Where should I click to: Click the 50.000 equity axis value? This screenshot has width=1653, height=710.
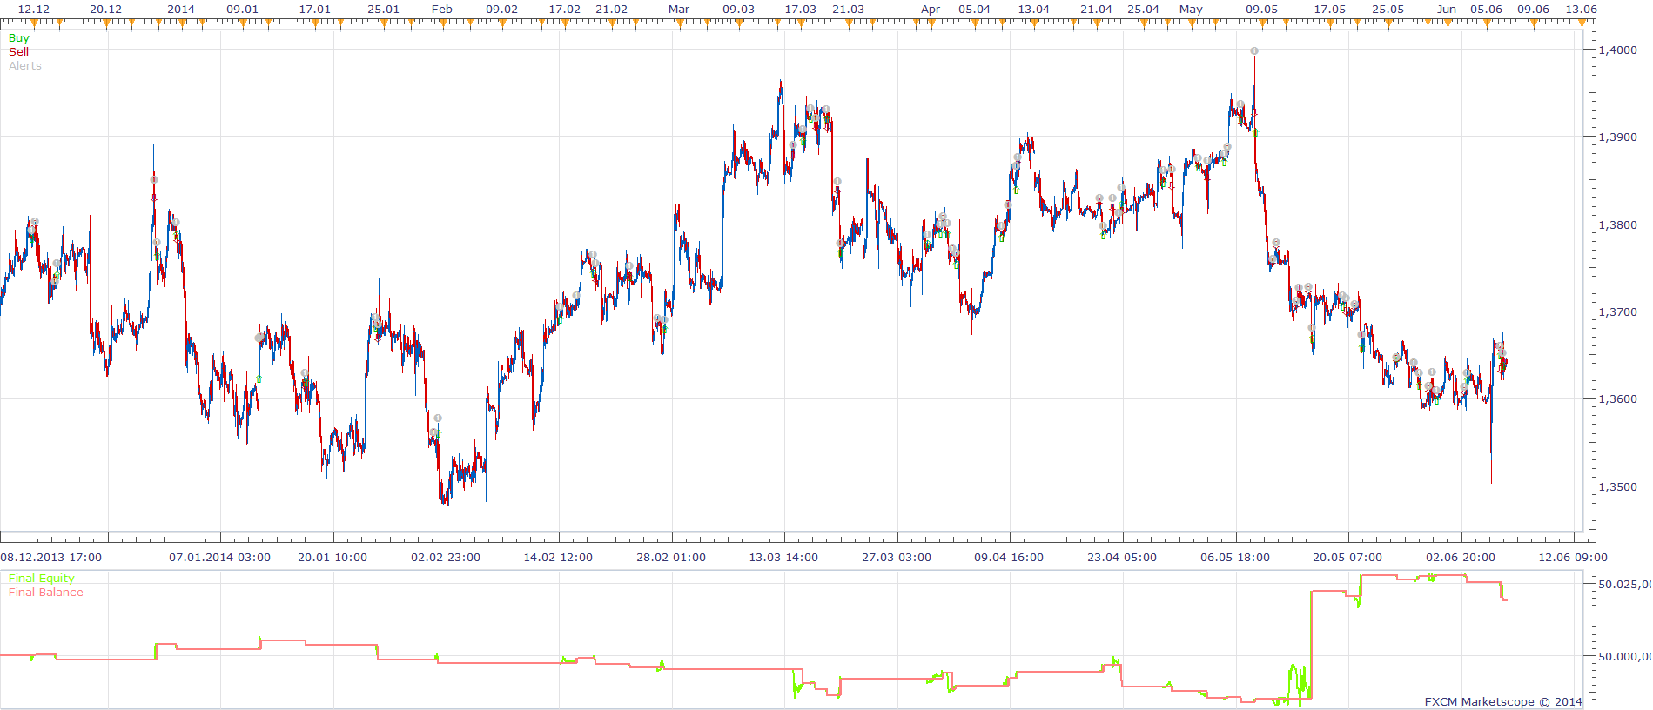1625,657
